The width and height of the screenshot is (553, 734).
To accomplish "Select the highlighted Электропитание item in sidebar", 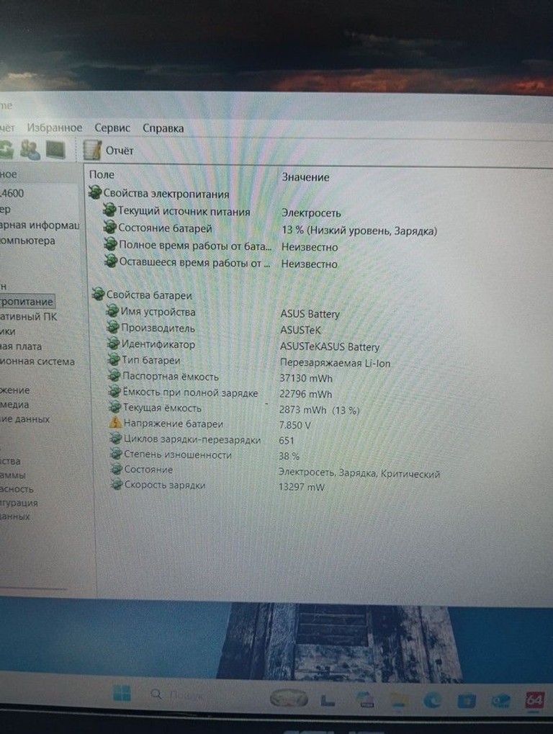I will (x=27, y=302).
